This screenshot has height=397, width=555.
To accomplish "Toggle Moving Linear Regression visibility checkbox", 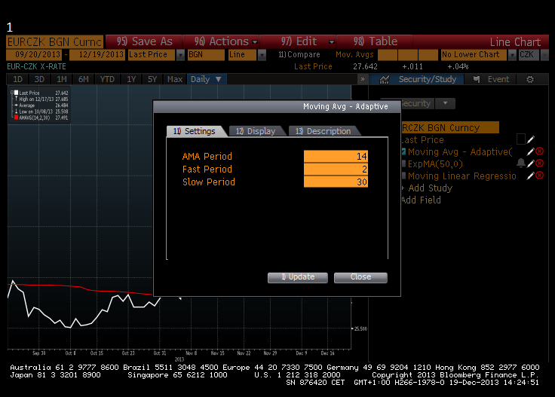I will coord(403,176).
